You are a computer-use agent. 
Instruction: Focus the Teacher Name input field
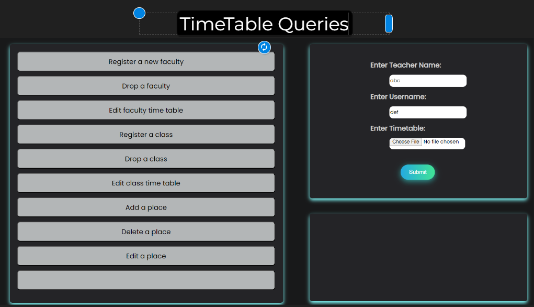(427, 81)
